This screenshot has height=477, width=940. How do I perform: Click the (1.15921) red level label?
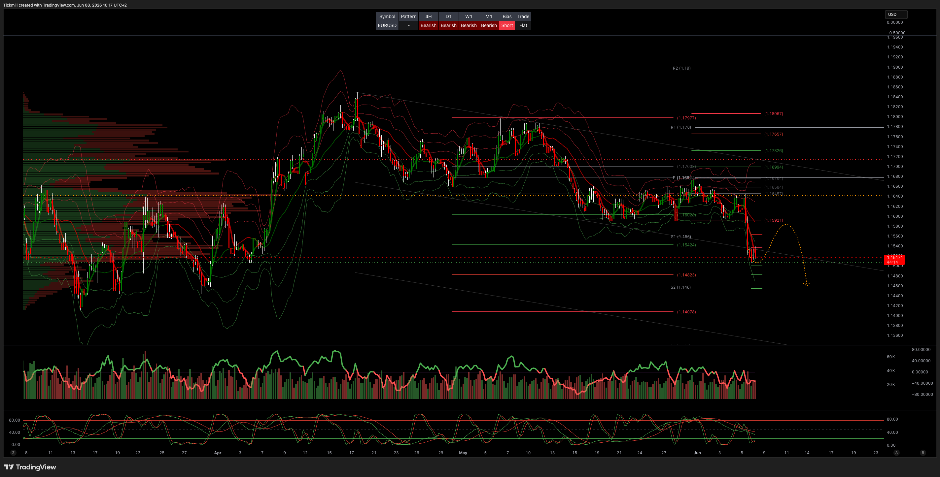[x=774, y=220]
